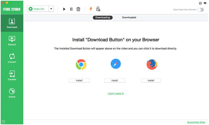Click the iTube Studio logo
The width and height of the screenshot is (209, 125).
pyautogui.click(x=12, y=9)
